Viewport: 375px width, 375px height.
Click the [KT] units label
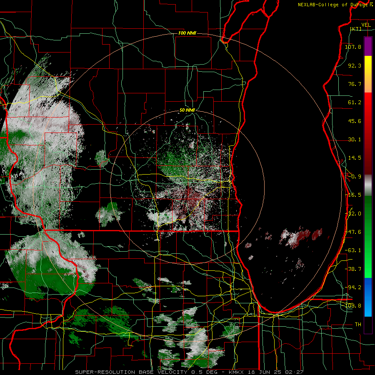pos(356,29)
